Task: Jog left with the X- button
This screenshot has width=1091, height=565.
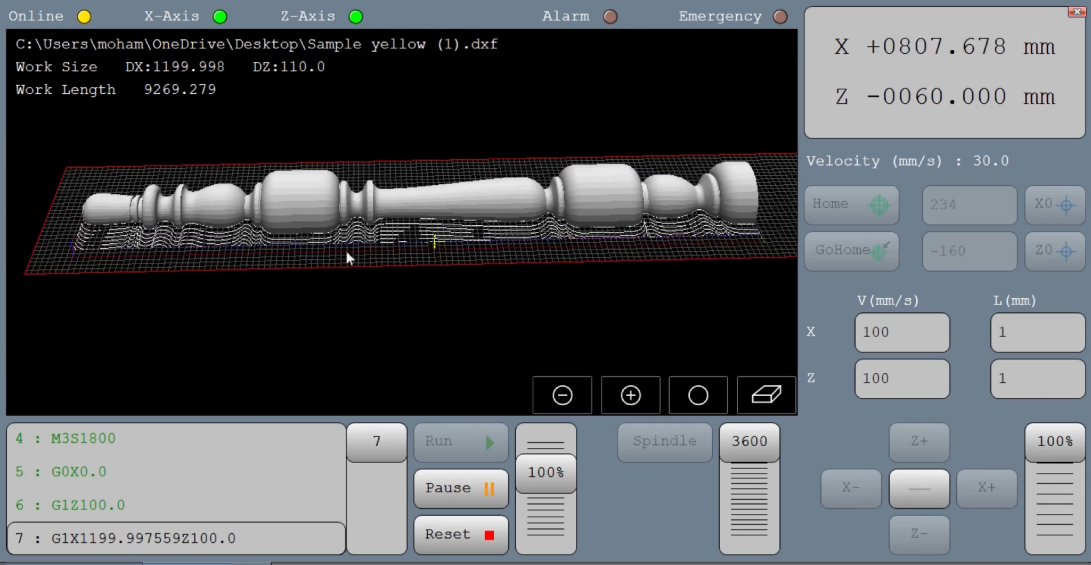Action: (x=851, y=488)
